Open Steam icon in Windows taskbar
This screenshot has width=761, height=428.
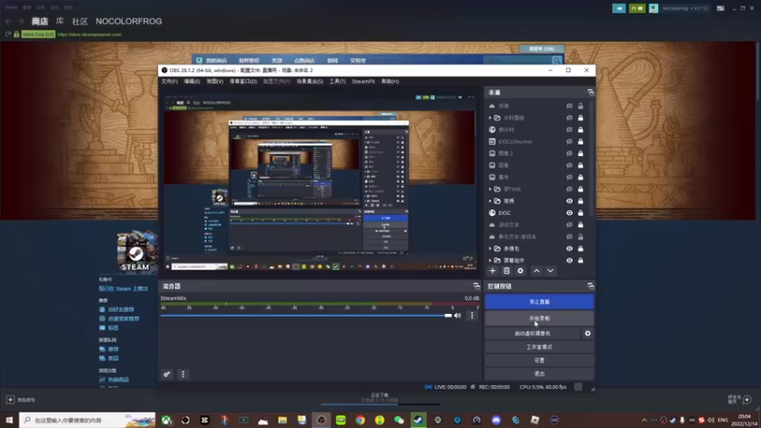pos(419,419)
